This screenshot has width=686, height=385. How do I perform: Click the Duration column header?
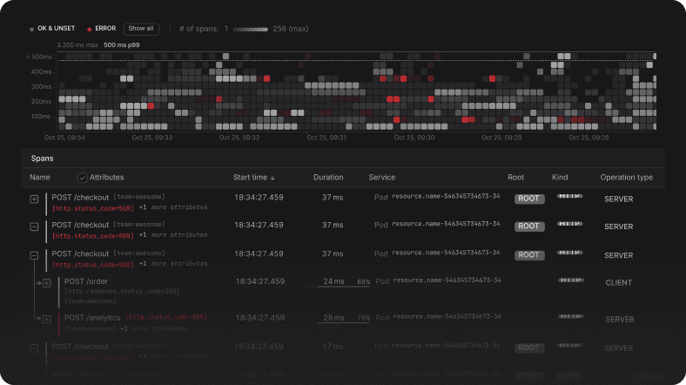click(x=328, y=177)
